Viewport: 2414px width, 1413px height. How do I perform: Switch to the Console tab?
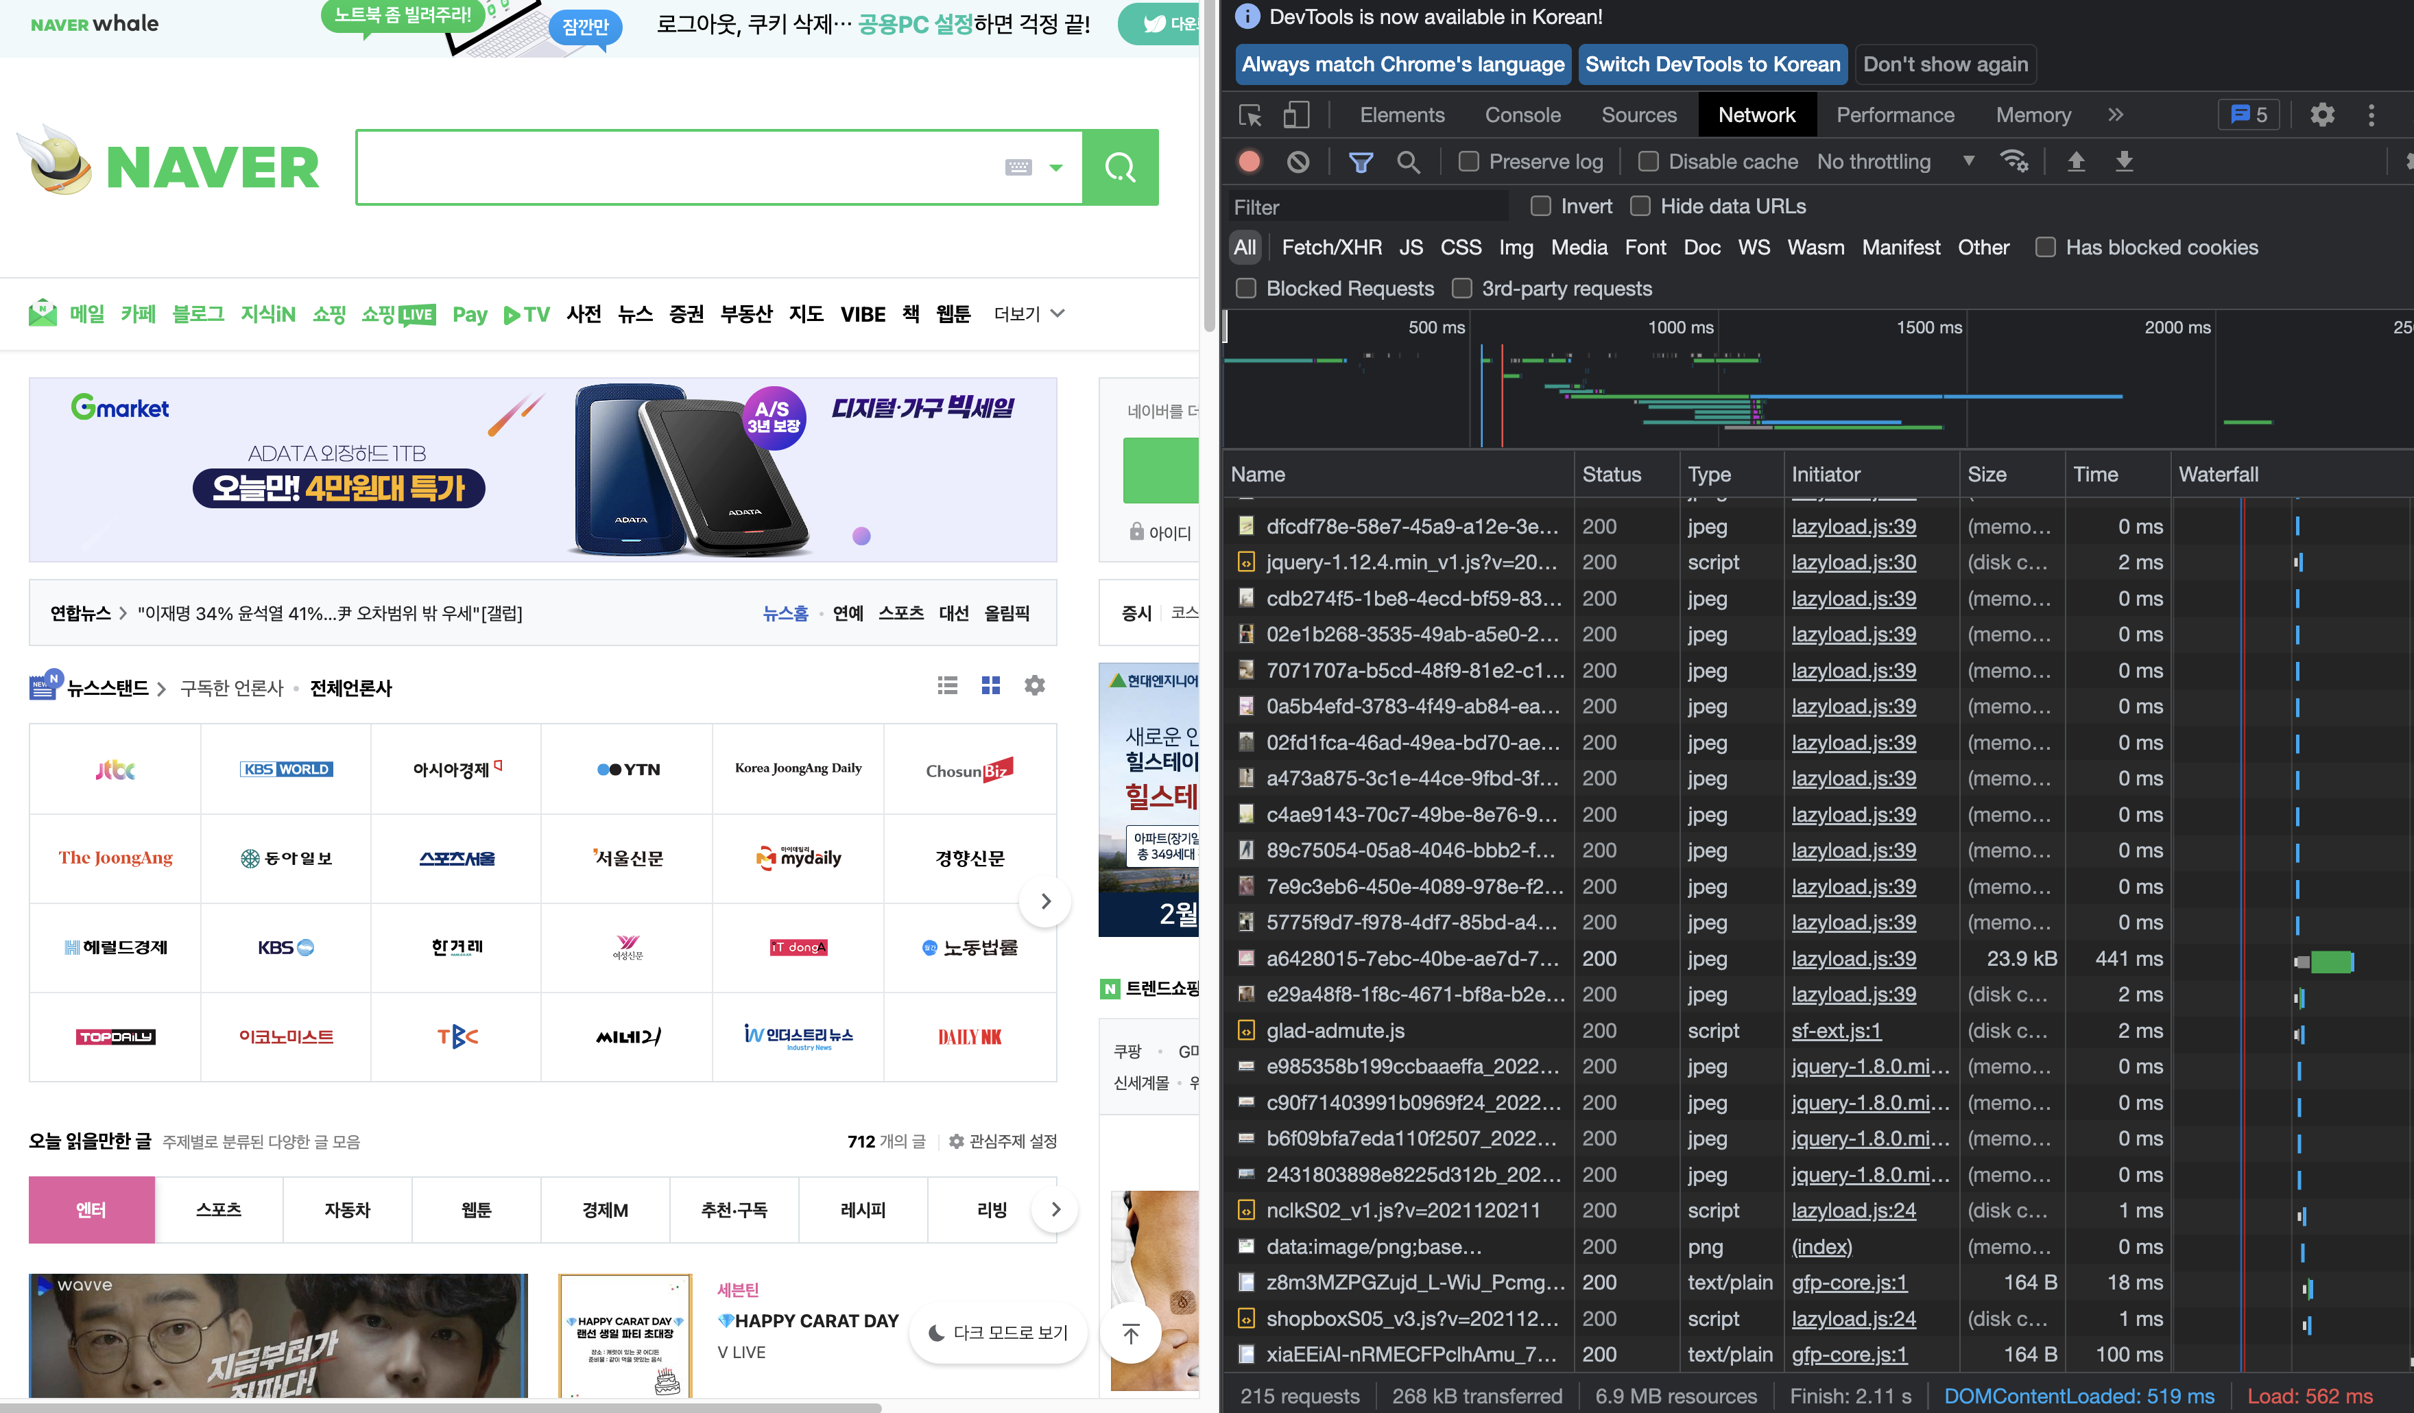click(x=1522, y=116)
